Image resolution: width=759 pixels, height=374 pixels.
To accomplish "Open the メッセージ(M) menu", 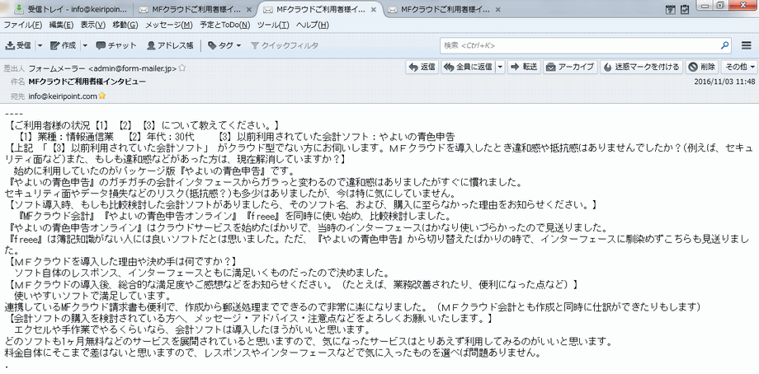I will click(x=169, y=26).
